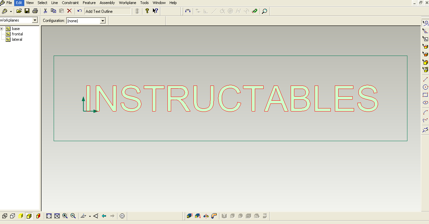Open the Constraint menu

[70, 3]
